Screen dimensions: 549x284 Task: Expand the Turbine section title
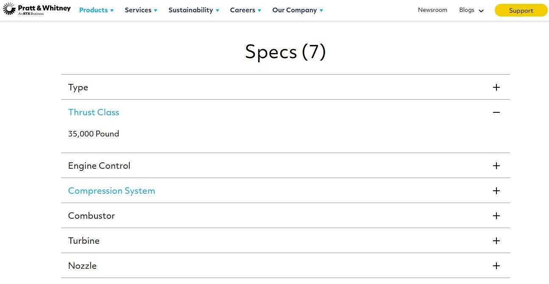click(x=84, y=241)
